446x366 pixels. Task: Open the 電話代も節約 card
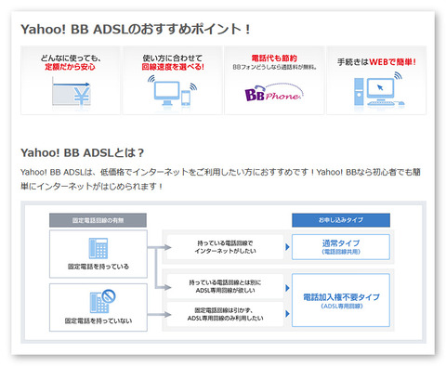274,81
